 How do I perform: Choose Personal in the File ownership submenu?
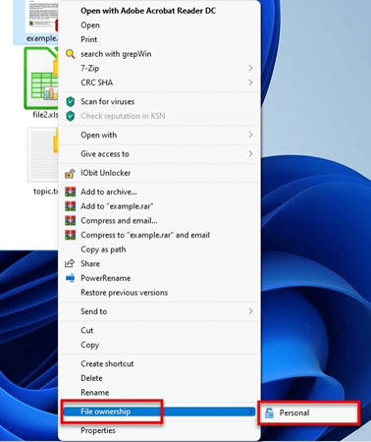coord(309,414)
